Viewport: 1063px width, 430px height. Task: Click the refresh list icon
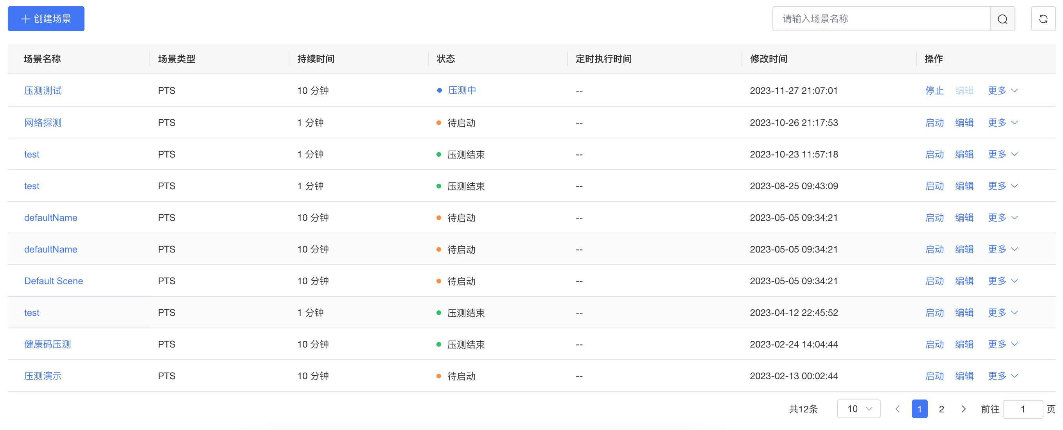pyautogui.click(x=1043, y=19)
